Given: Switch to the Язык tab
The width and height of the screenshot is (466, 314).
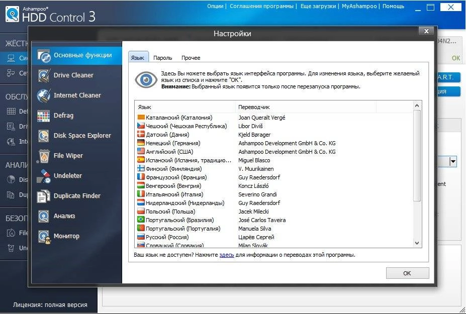Looking at the screenshot, I should [x=138, y=58].
